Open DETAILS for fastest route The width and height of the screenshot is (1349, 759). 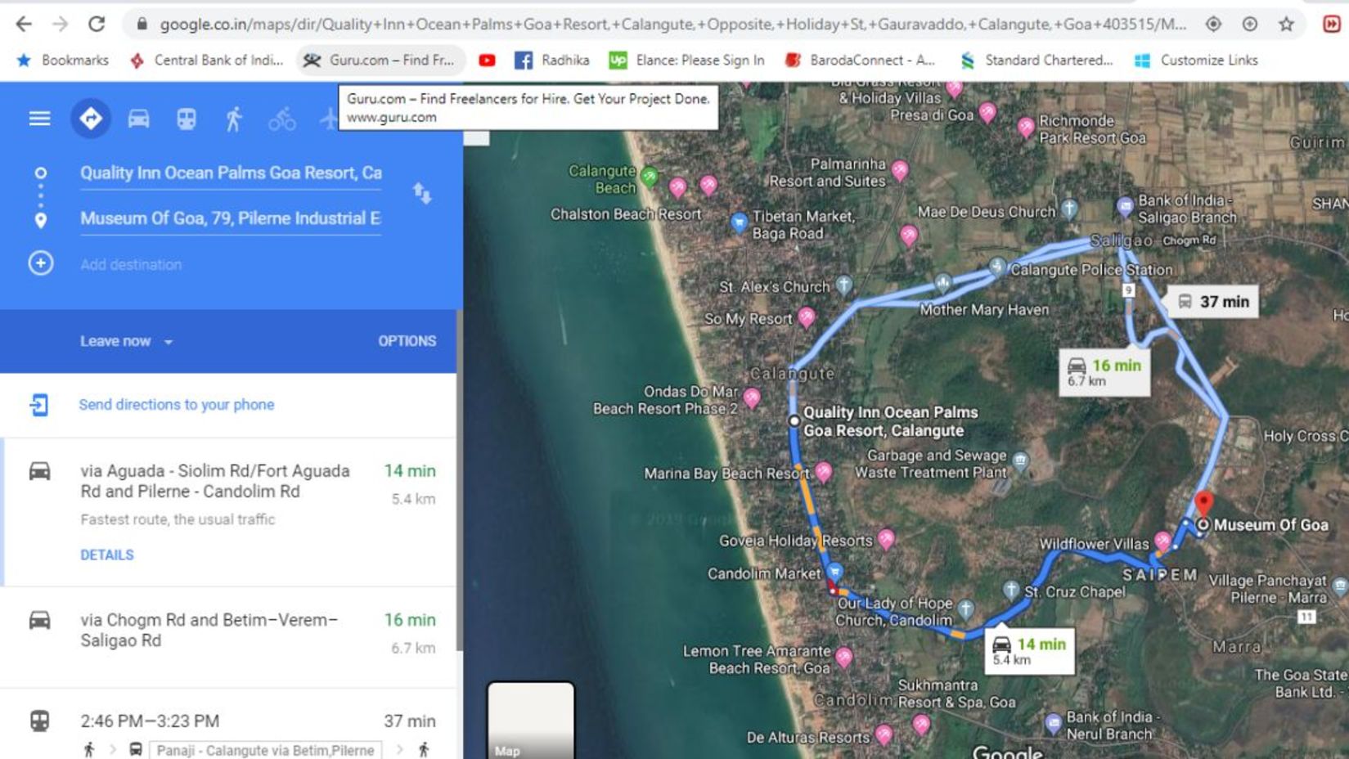107,555
